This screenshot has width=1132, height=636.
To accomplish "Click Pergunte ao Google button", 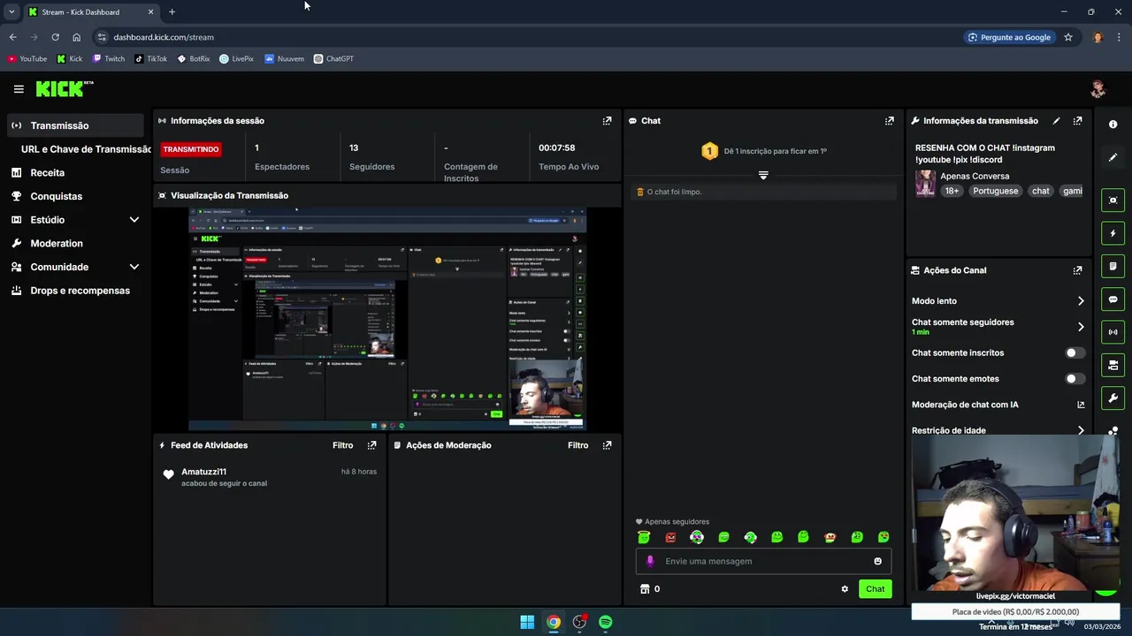I will 1009,37.
